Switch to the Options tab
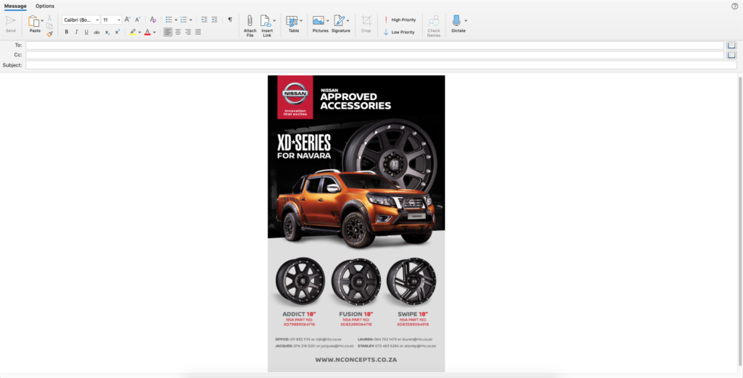Screen dimensions: 743x378 tap(45, 6)
